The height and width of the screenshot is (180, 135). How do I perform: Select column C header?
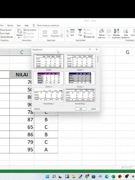point(22,52)
